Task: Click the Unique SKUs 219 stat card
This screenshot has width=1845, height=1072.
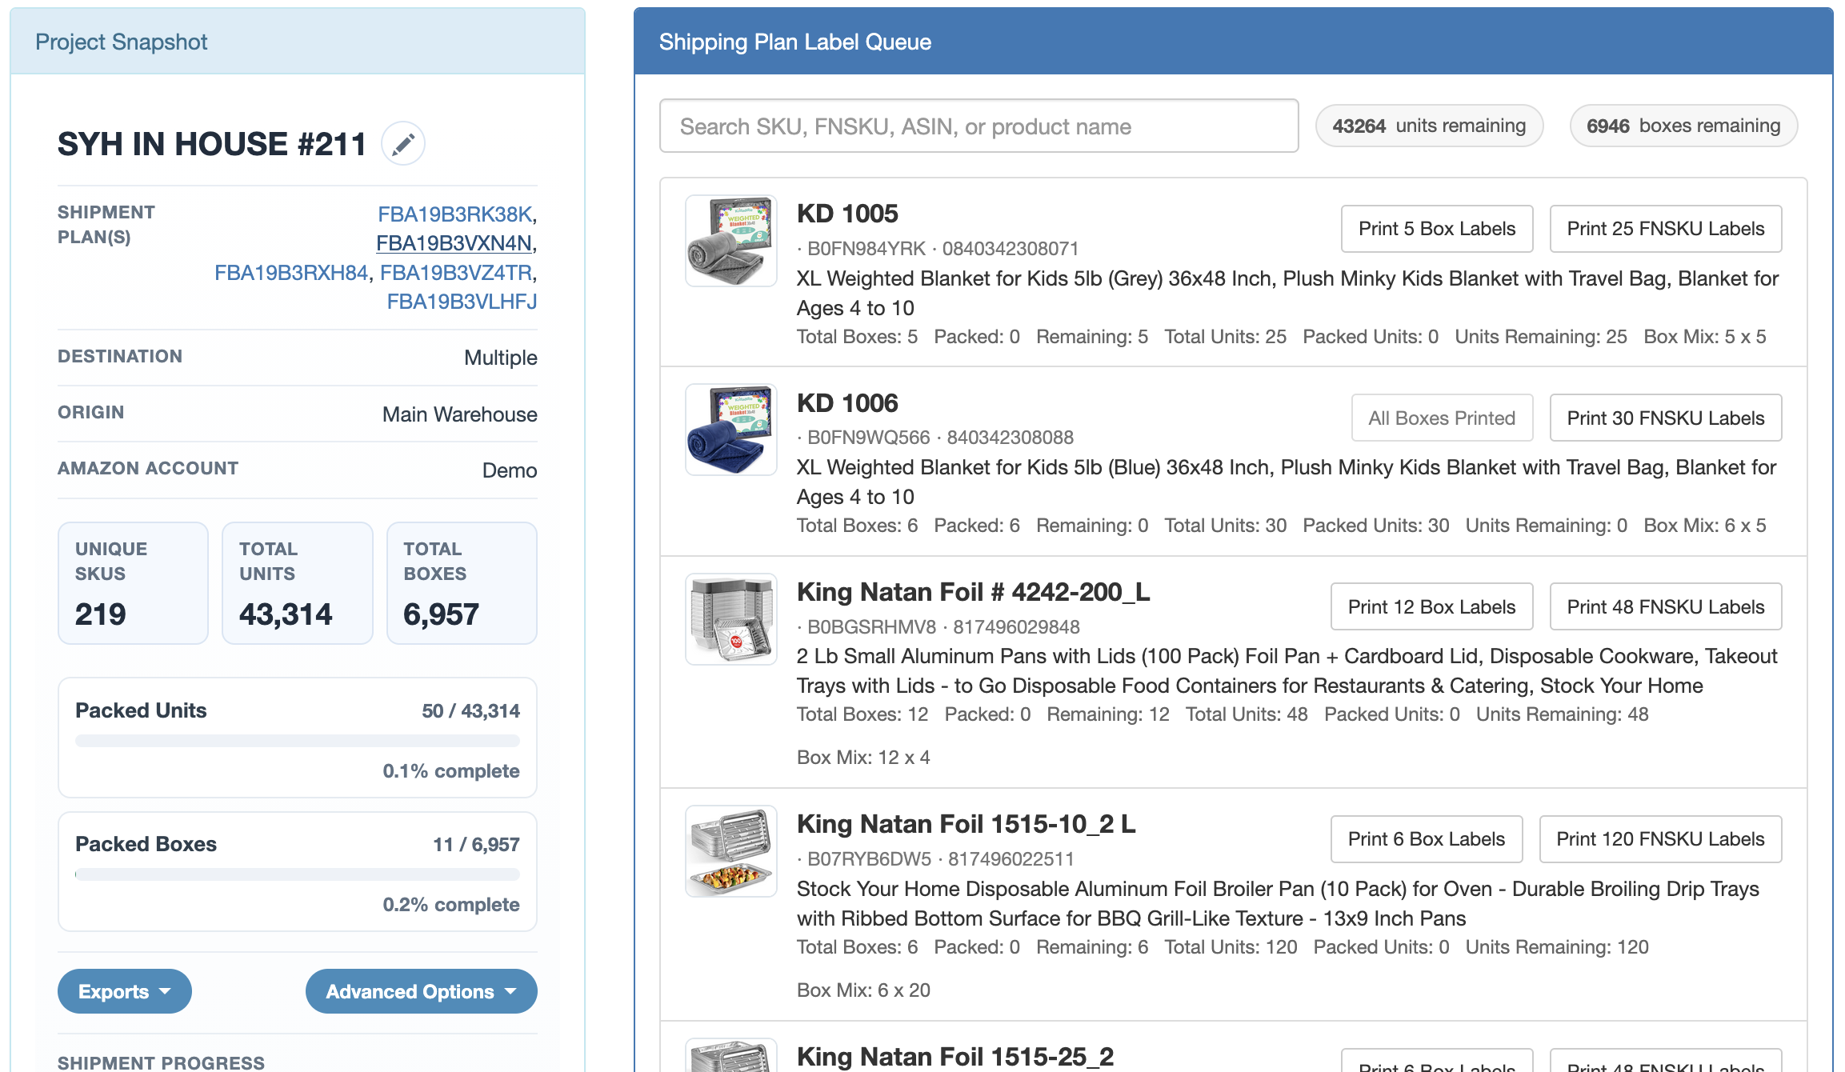Action: 133,583
